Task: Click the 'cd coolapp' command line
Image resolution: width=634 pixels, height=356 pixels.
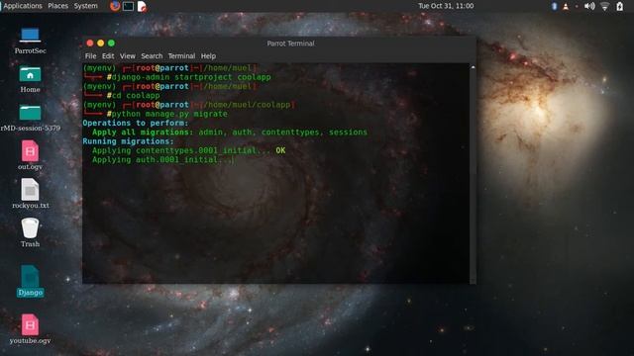Action: point(136,96)
